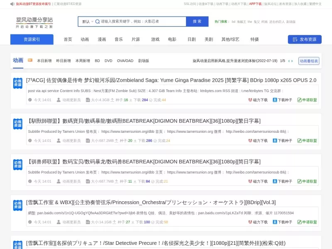
Task: Click the 柯南 hot search keyword
Action: [264, 22]
